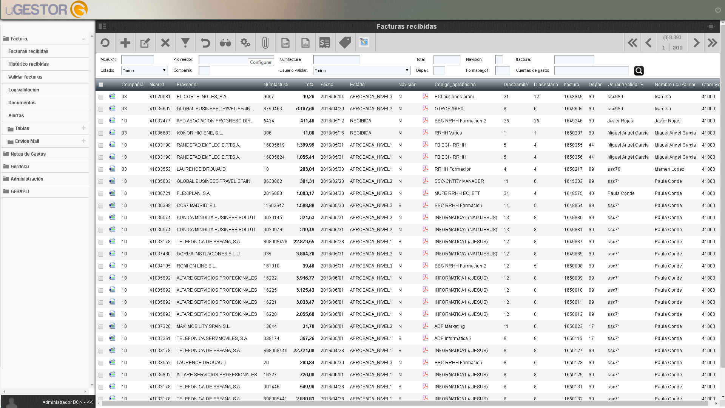Open Alertas menu item

(x=16, y=115)
